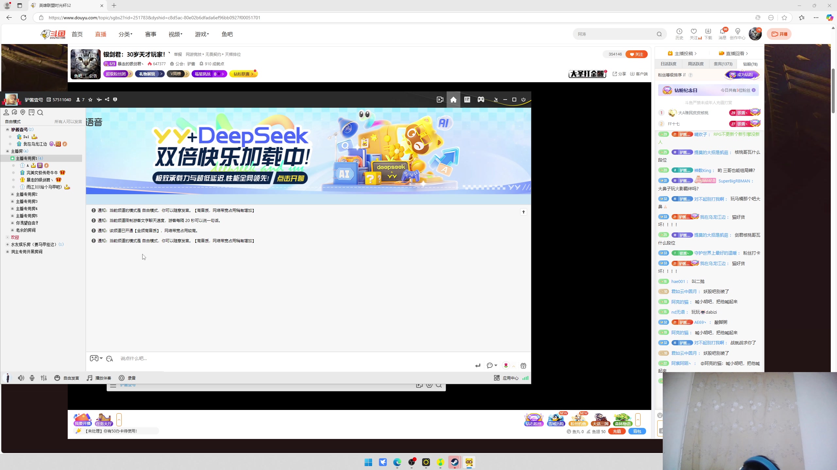Select user 暴走的银剑君 in channel list
This screenshot has width=837, height=470.
tap(40, 180)
